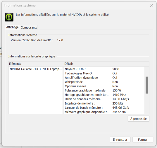Select the Noyaux CUDA row
This screenshot has height=148, width=157.
[x=104, y=69]
